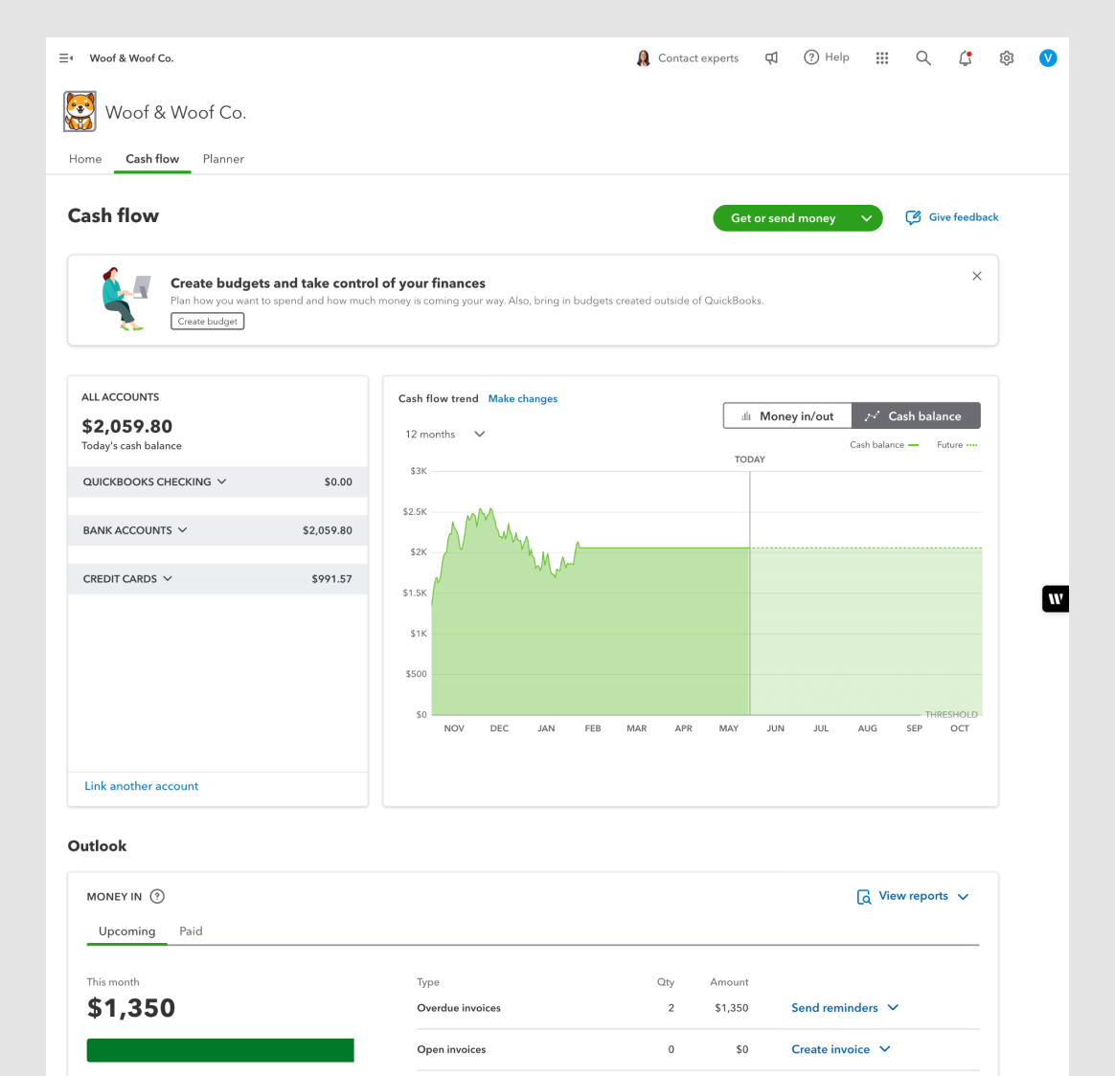Click the Create budget button
The width and height of the screenshot is (1115, 1076).
click(x=207, y=321)
